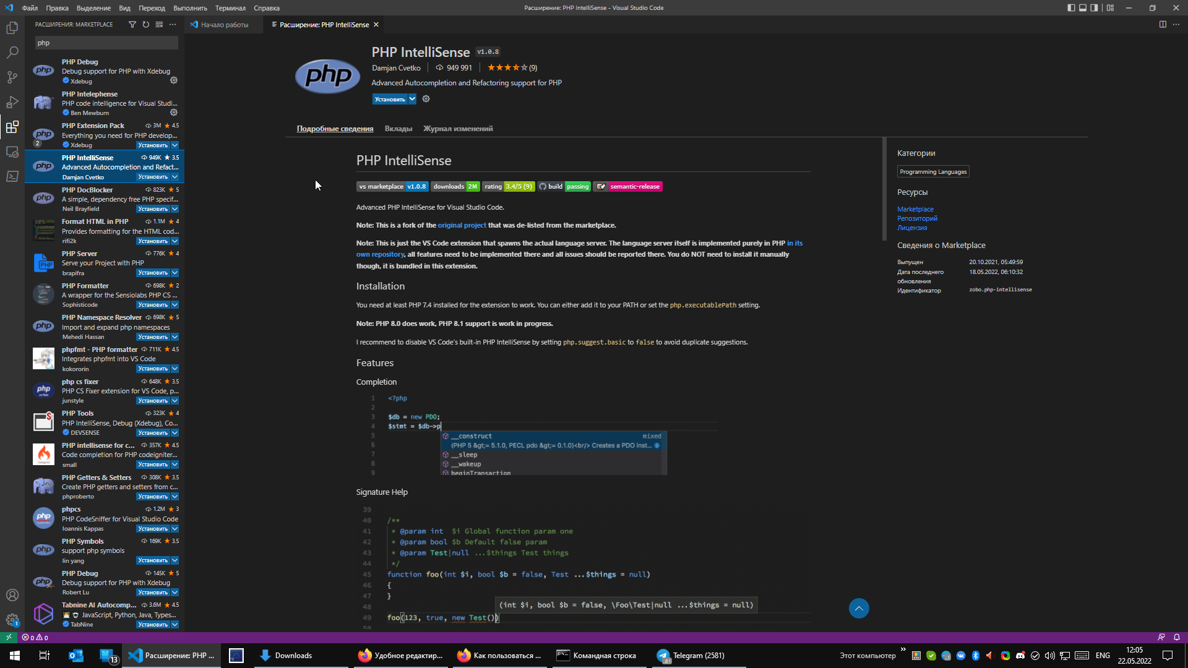Open the Explorer view in activity bar
Viewport: 1188px width, 668px height.
point(12,28)
